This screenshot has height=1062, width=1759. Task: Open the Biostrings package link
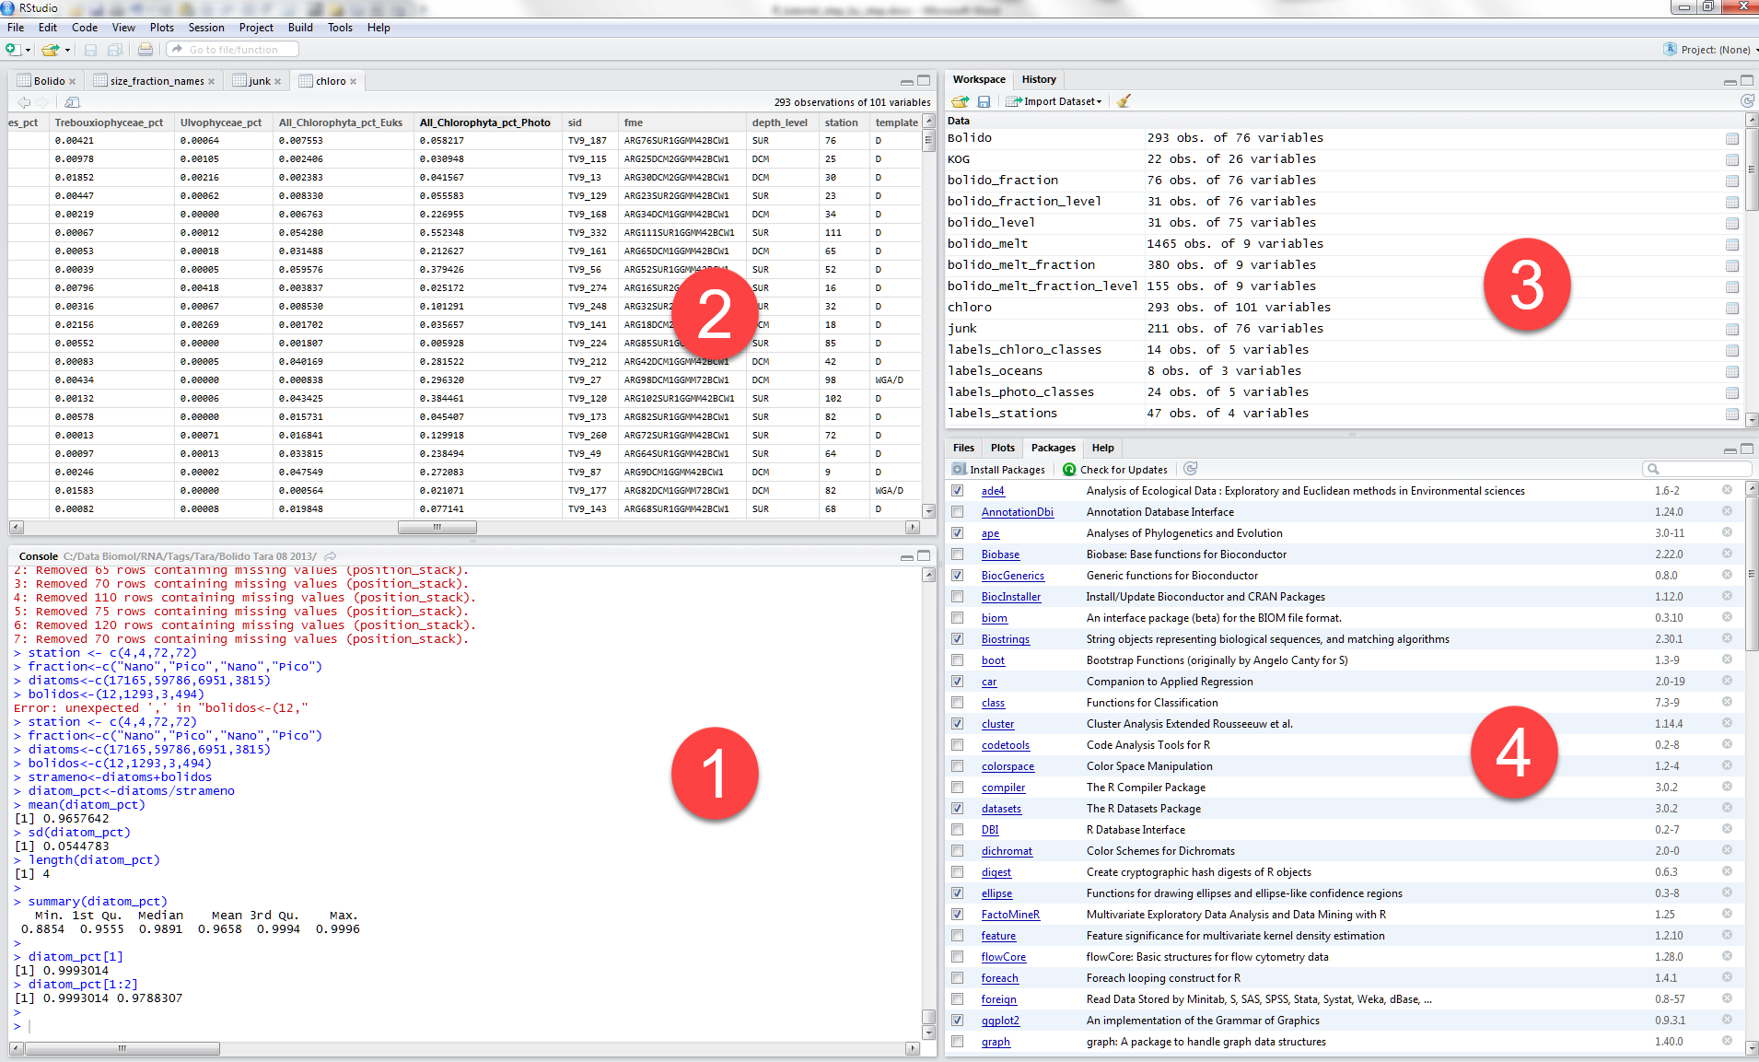coord(1005,639)
